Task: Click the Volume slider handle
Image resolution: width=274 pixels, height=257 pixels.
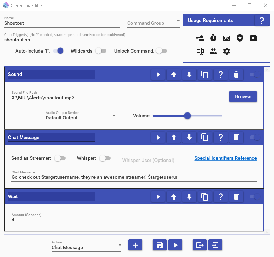Action: (188, 116)
